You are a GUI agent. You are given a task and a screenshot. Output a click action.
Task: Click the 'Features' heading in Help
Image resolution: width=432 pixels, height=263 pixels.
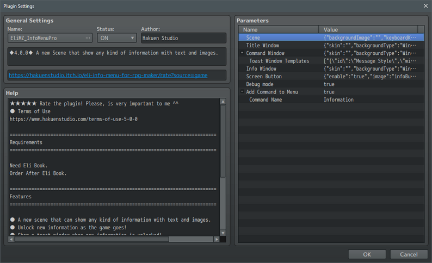pyautogui.click(x=20, y=196)
